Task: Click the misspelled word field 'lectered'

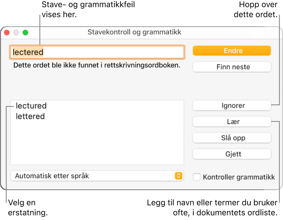Action: [x=97, y=52]
